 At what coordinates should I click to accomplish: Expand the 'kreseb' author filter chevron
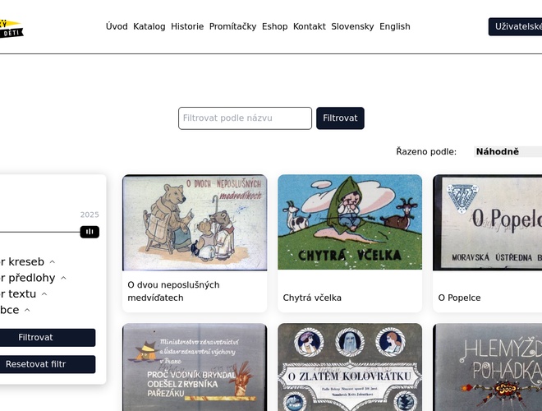pos(53,262)
